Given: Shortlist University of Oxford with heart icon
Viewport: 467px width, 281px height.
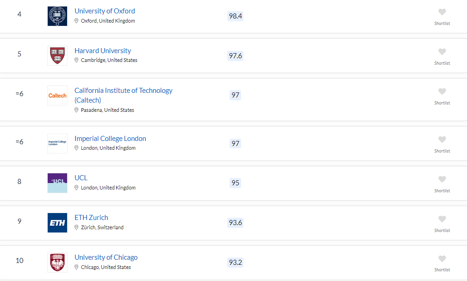Looking at the screenshot, I should [x=442, y=12].
